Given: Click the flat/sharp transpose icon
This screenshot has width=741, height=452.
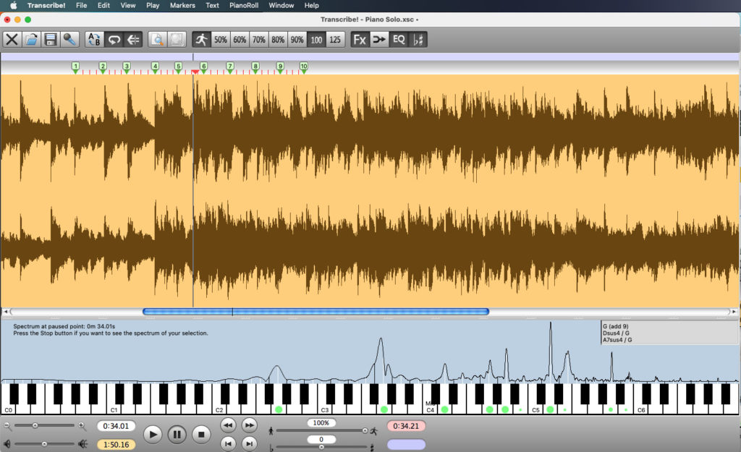Looking at the screenshot, I should (x=420, y=39).
